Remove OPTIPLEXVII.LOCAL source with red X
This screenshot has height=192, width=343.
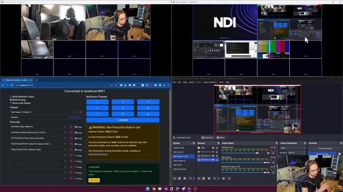(71, 138)
